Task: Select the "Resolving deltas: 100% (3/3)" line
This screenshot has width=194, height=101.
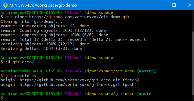Action: pos(42,49)
